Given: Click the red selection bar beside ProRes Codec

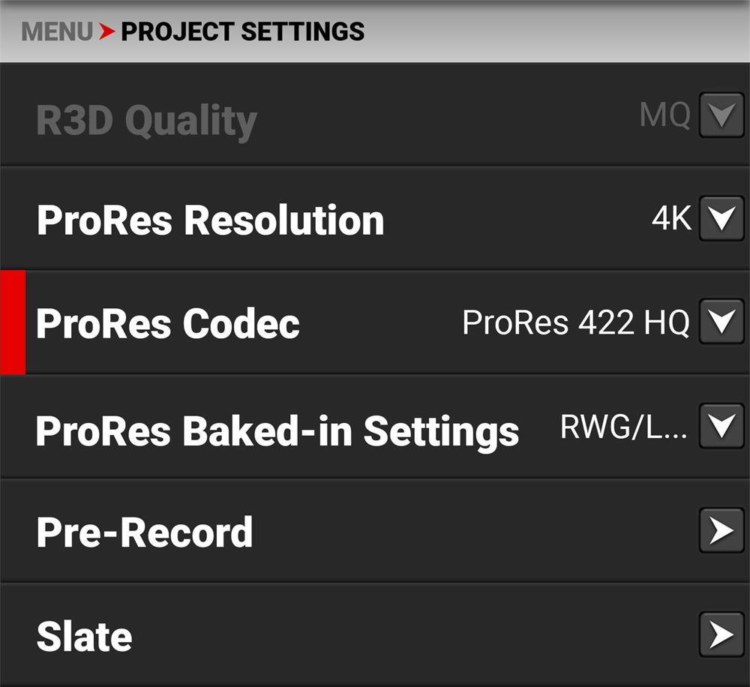Looking at the screenshot, I should click(x=13, y=322).
